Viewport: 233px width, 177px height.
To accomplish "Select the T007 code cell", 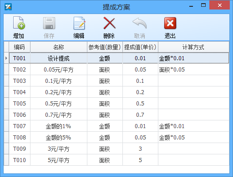I will [20, 126].
